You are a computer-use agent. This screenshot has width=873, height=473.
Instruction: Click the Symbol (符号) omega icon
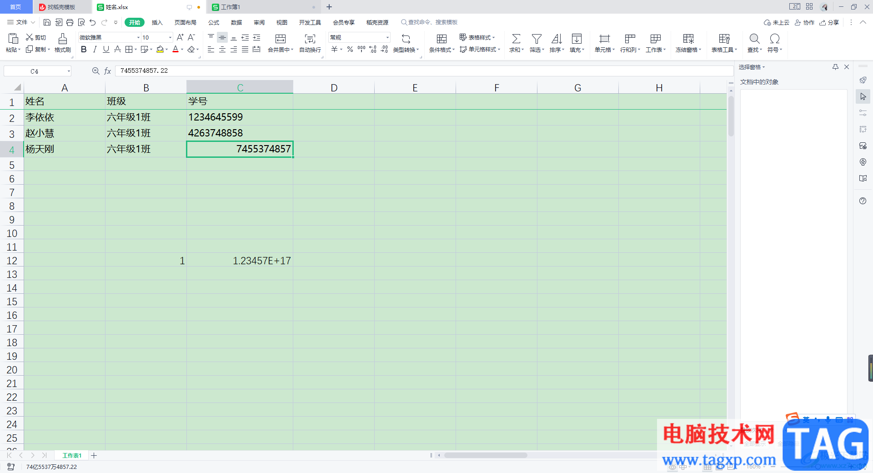(775, 39)
